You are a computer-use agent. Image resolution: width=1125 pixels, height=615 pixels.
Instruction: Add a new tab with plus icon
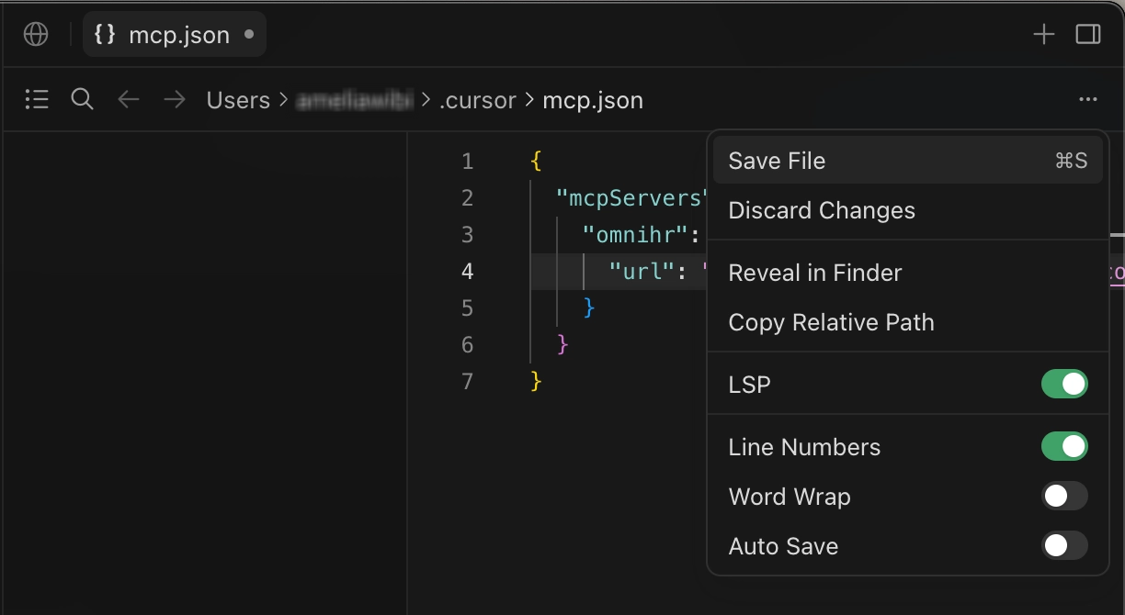point(1043,35)
